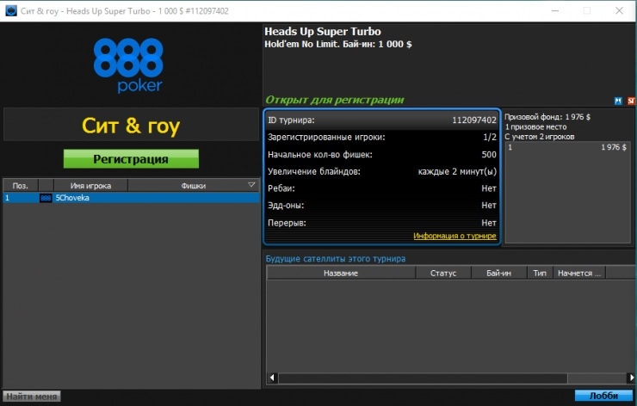
Task: Sort by the Имя игрока column header
Action: click(90, 186)
